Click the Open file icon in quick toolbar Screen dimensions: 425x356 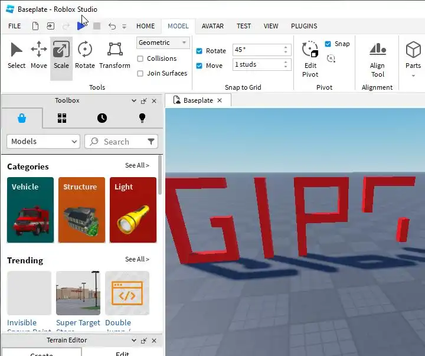tap(50, 26)
